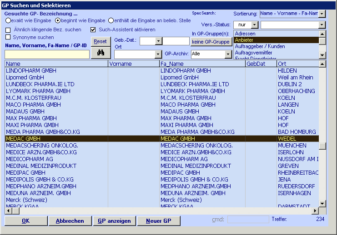This screenshot has width=337, height=235.
Task: Click the horizontal scroll-right arrow
Action: [x=315, y=211]
